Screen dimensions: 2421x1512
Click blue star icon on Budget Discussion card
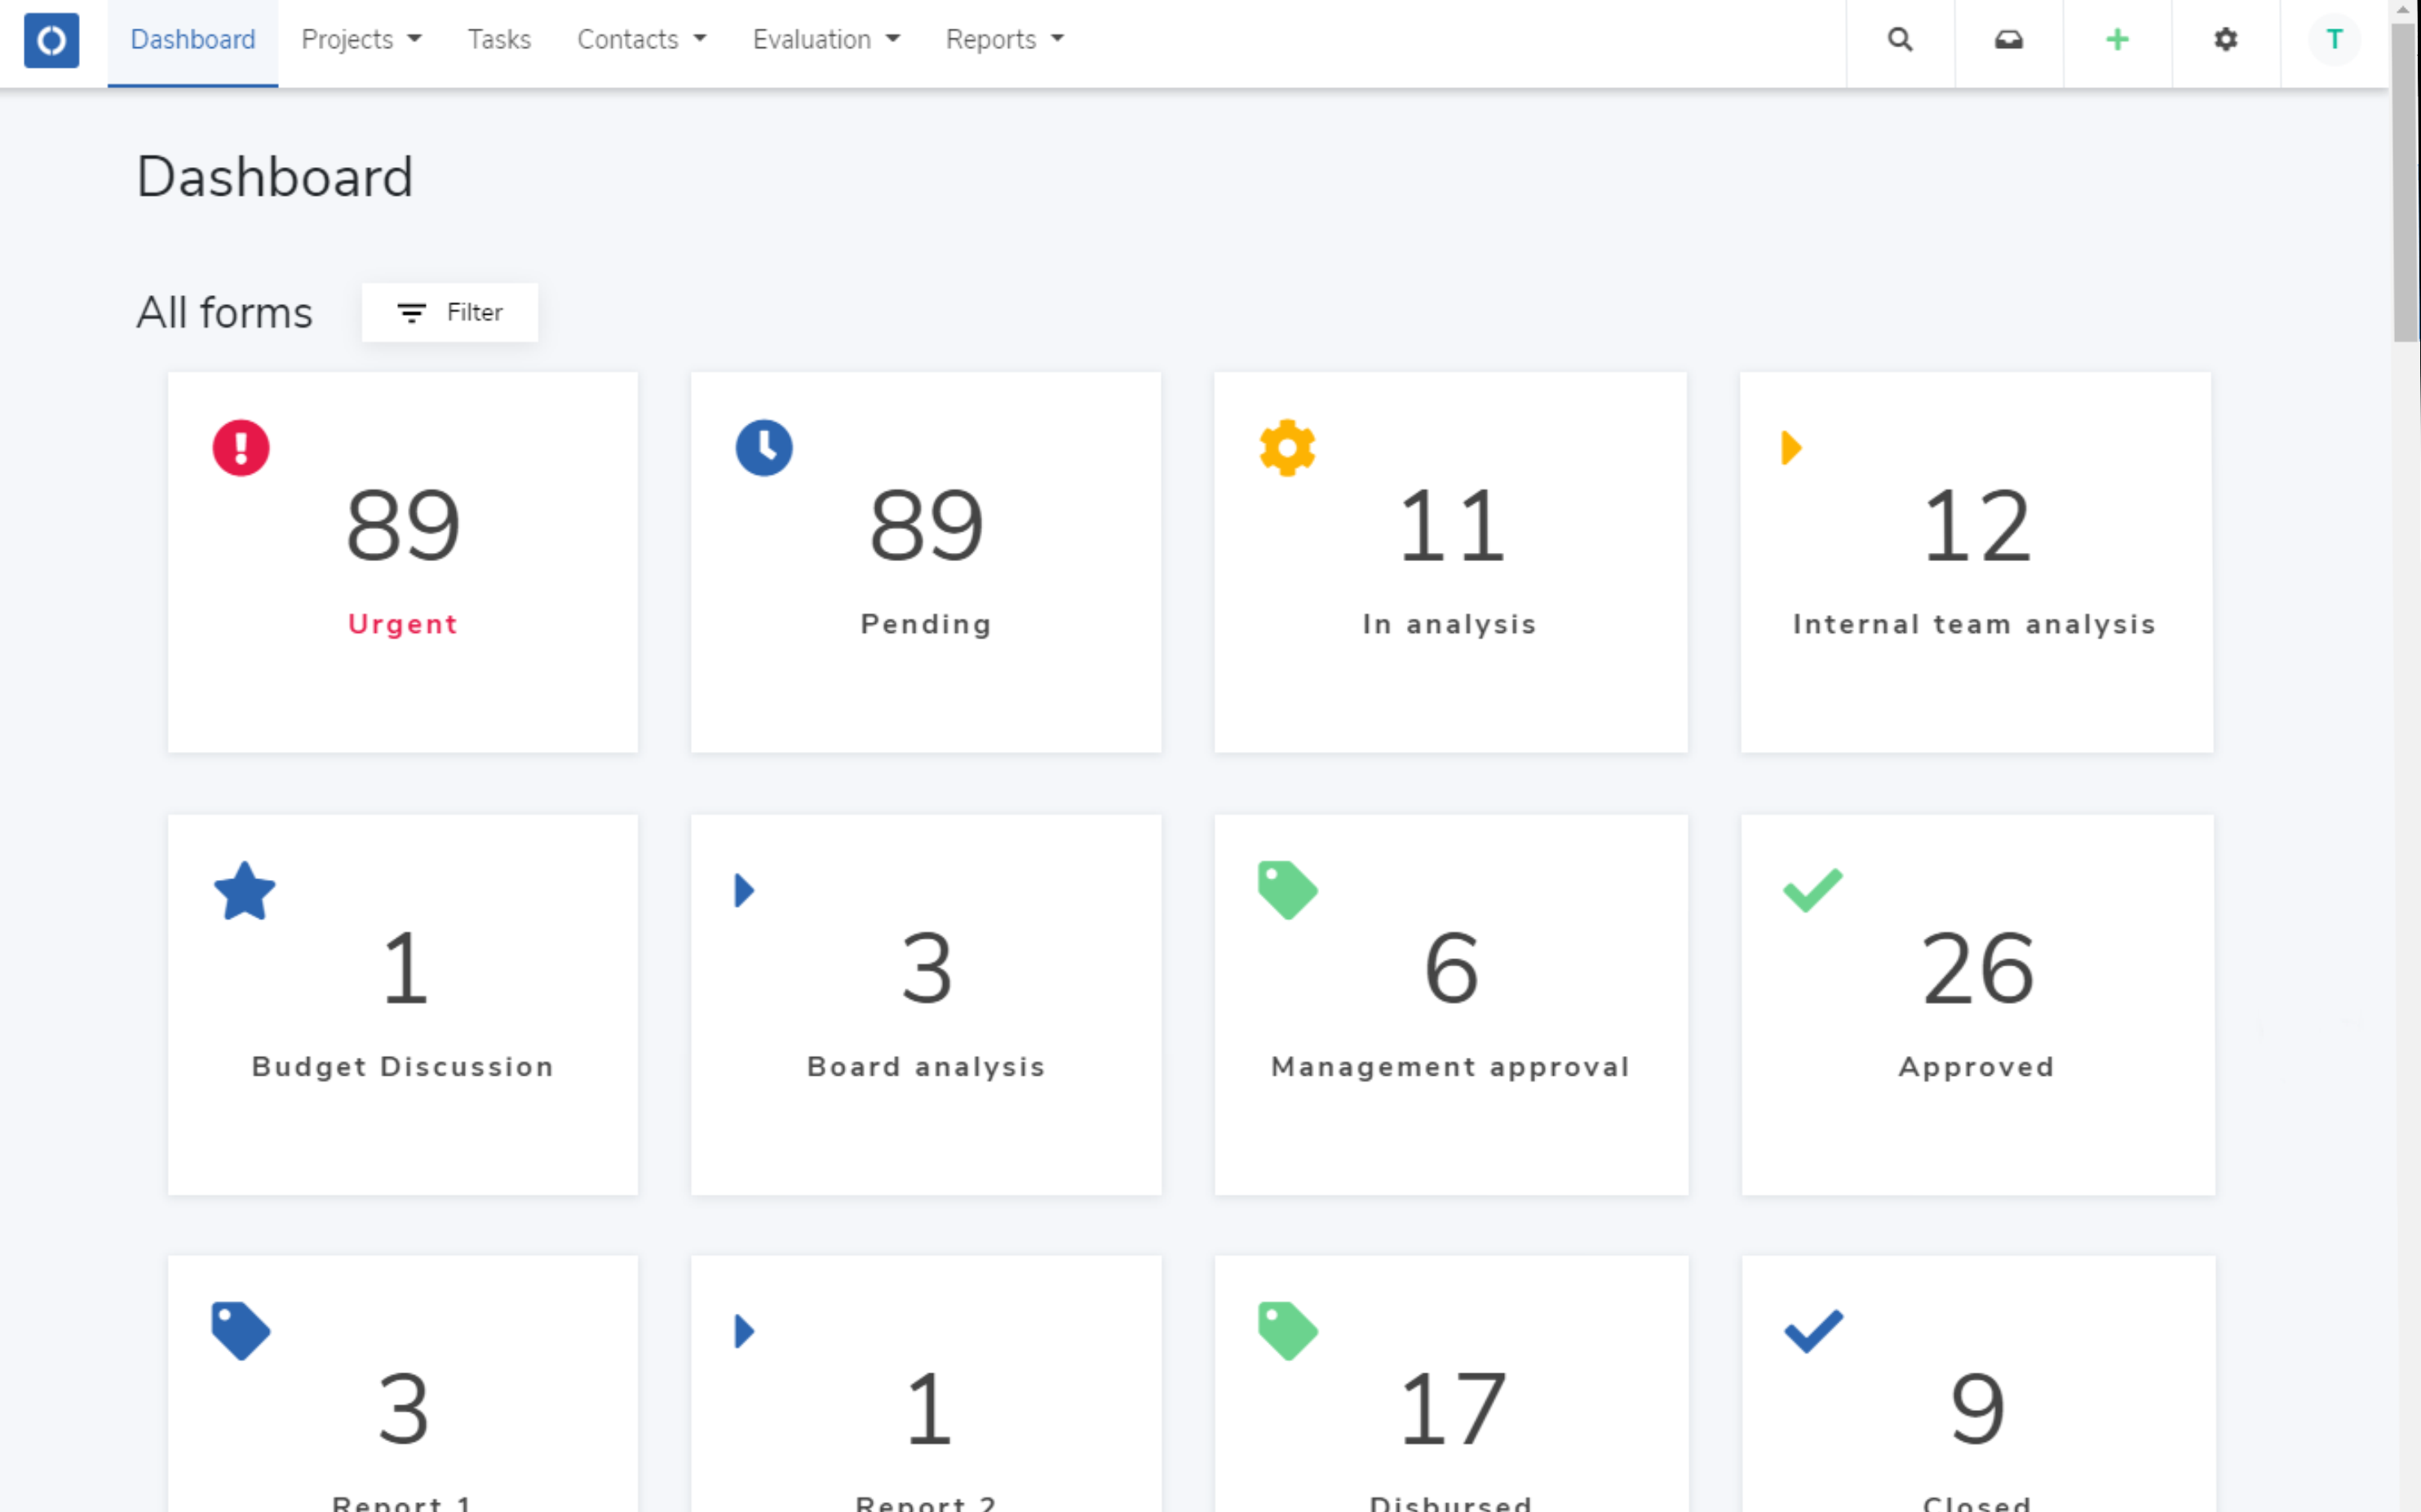tap(244, 891)
